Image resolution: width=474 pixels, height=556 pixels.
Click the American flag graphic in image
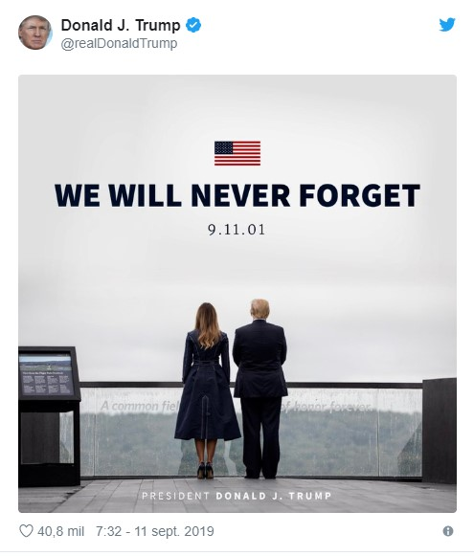(x=237, y=153)
